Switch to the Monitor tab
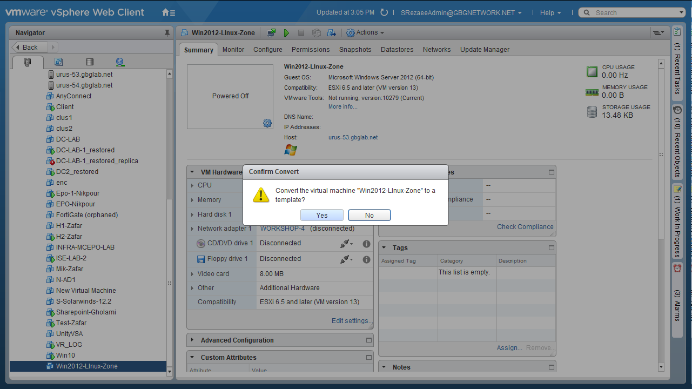This screenshot has height=389, width=692. pyautogui.click(x=233, y=50)
